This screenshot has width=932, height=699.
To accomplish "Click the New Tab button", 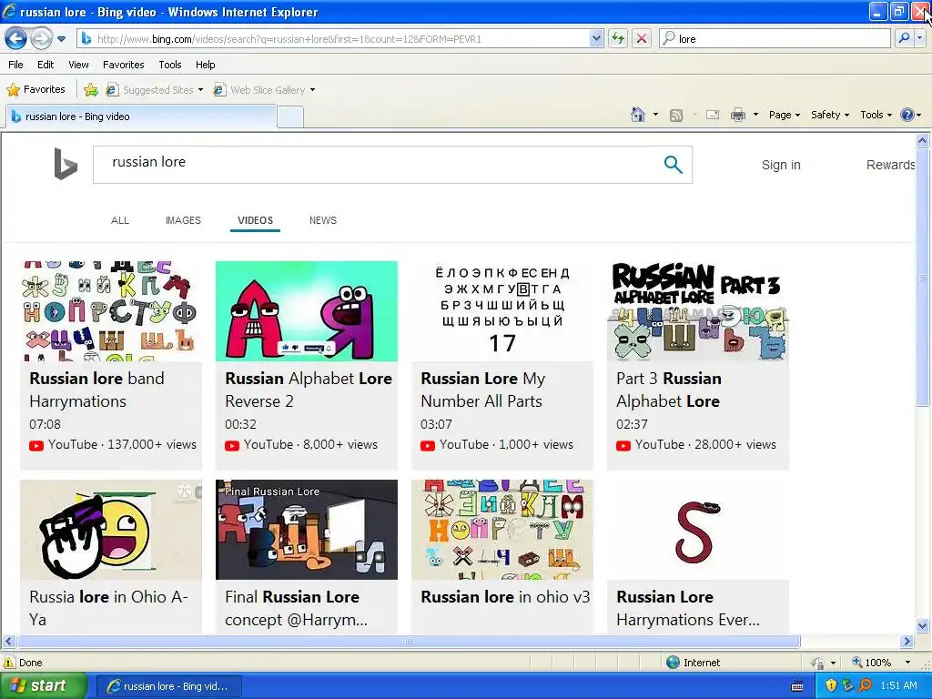I will pyautogui.click(x=290, y=116).
